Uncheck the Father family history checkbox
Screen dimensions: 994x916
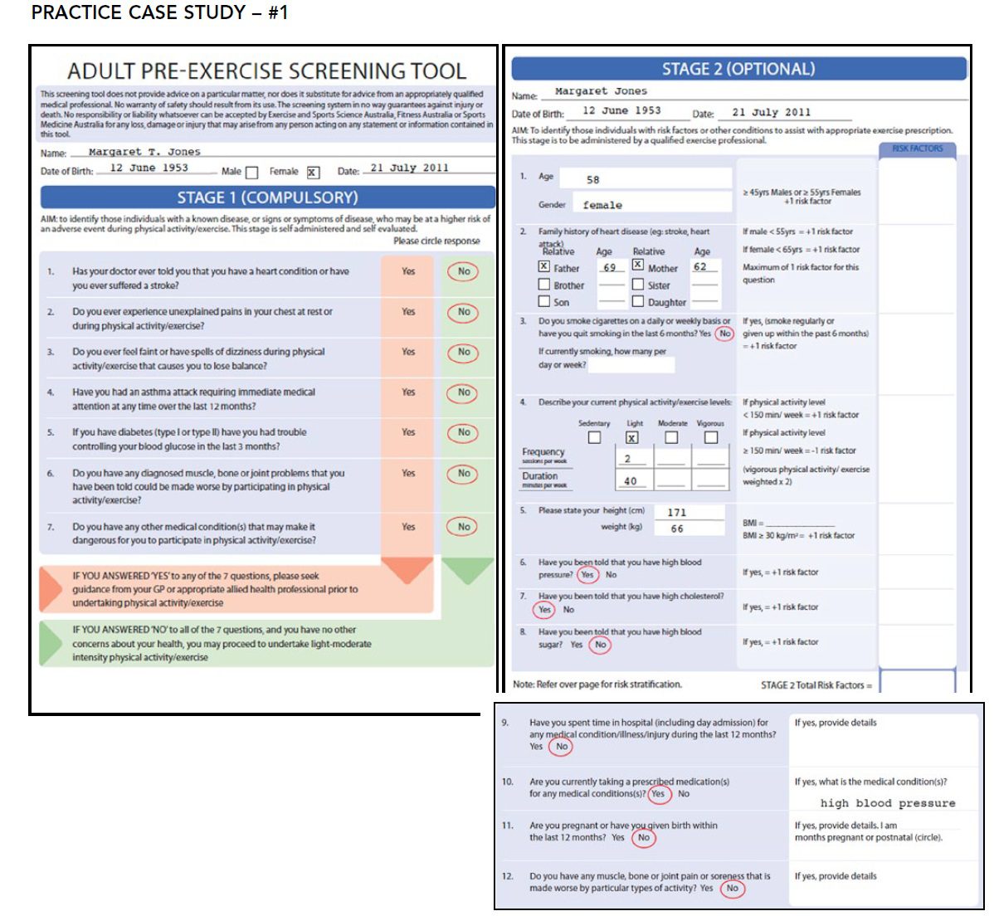pyautogui.click(x=544, y=266)
